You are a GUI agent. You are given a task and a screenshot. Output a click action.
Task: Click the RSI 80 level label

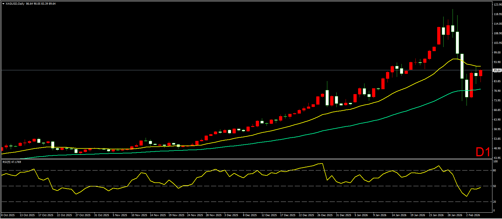[x=495, y=170]
